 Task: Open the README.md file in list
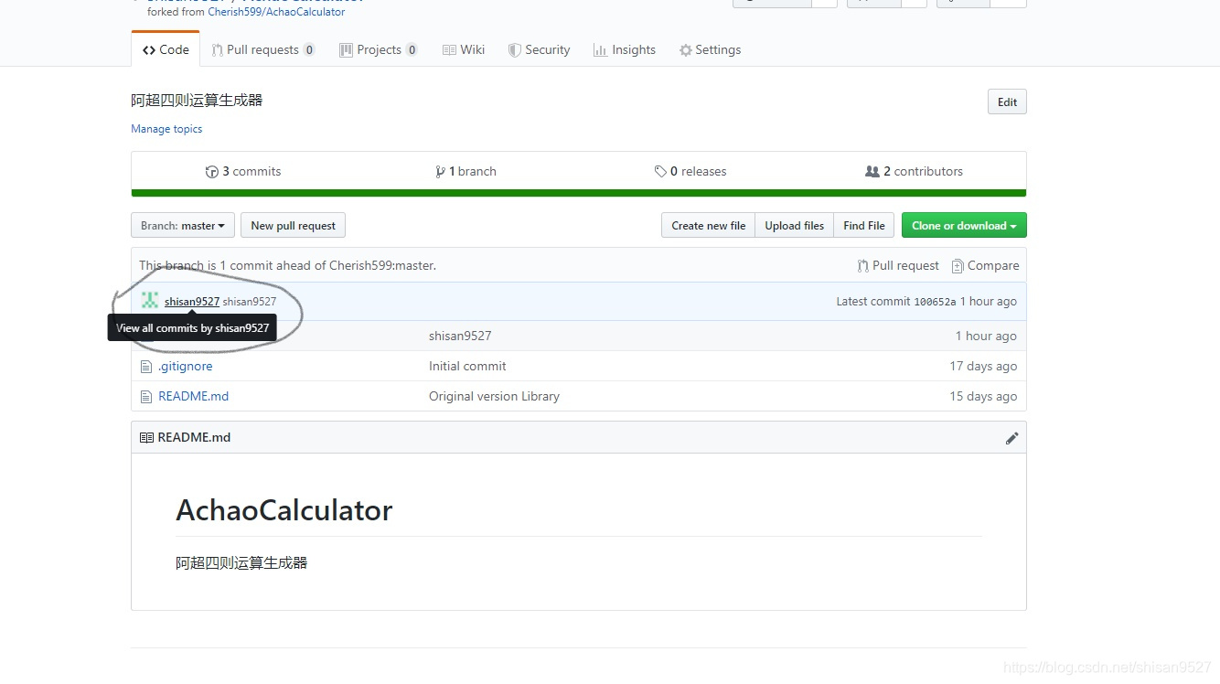194,396
